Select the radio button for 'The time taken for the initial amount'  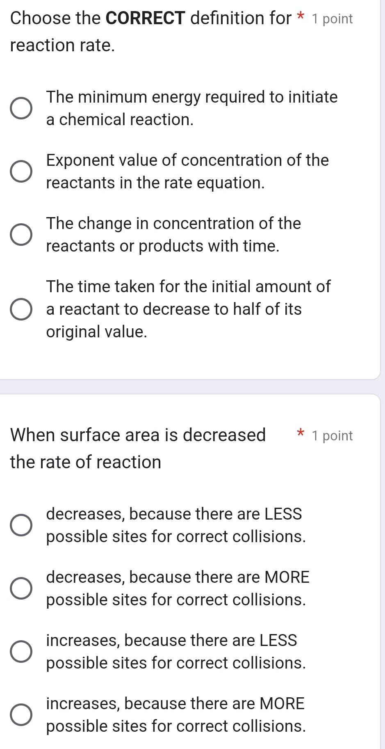21,309
